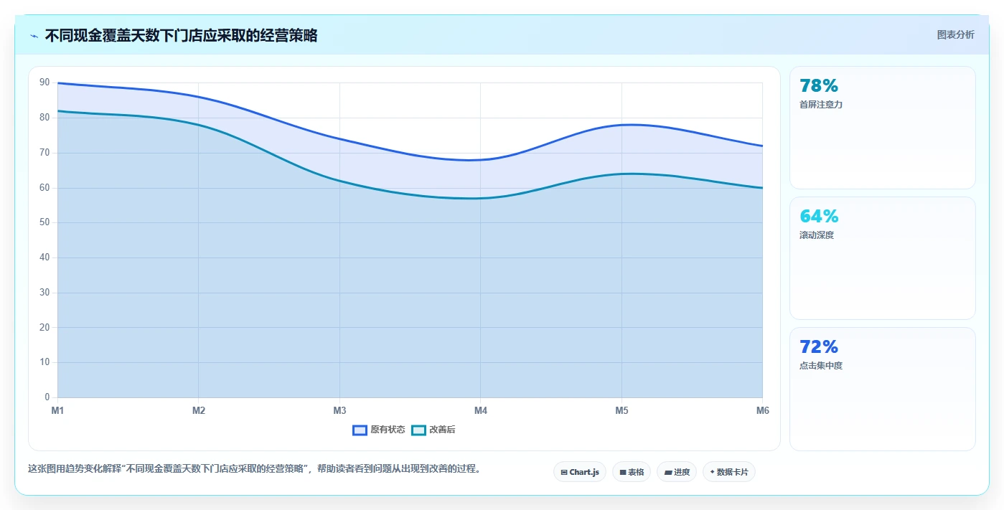Click the 点击集中度 label
The image size is (1004, 510).
coord(821,366)
